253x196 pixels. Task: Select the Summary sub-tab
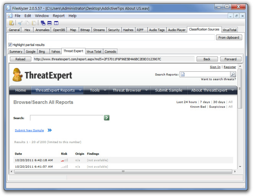(x=16, y=51)
